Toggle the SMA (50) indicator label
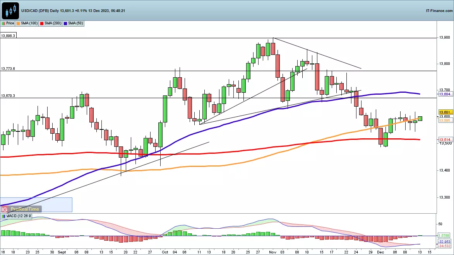The height and width of the screenshot is (255, 454). click(x=75, y=23)
